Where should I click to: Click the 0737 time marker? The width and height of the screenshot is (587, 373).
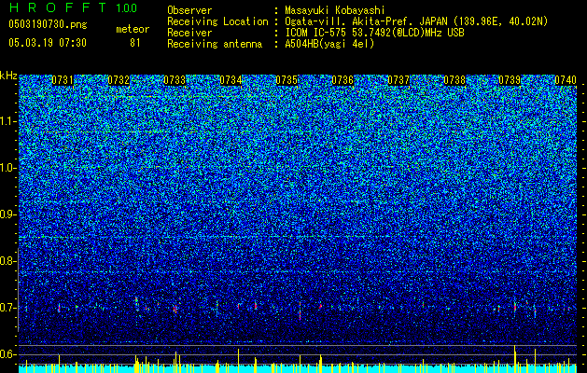398,80
